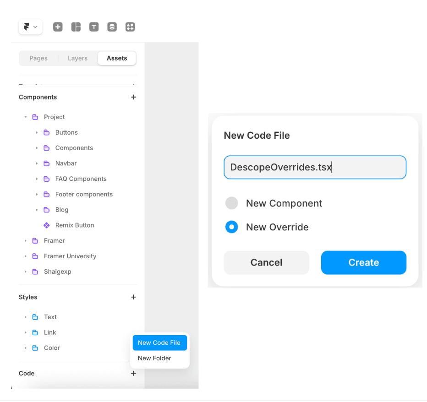Expand the Framer University folder

click(26, 256)
